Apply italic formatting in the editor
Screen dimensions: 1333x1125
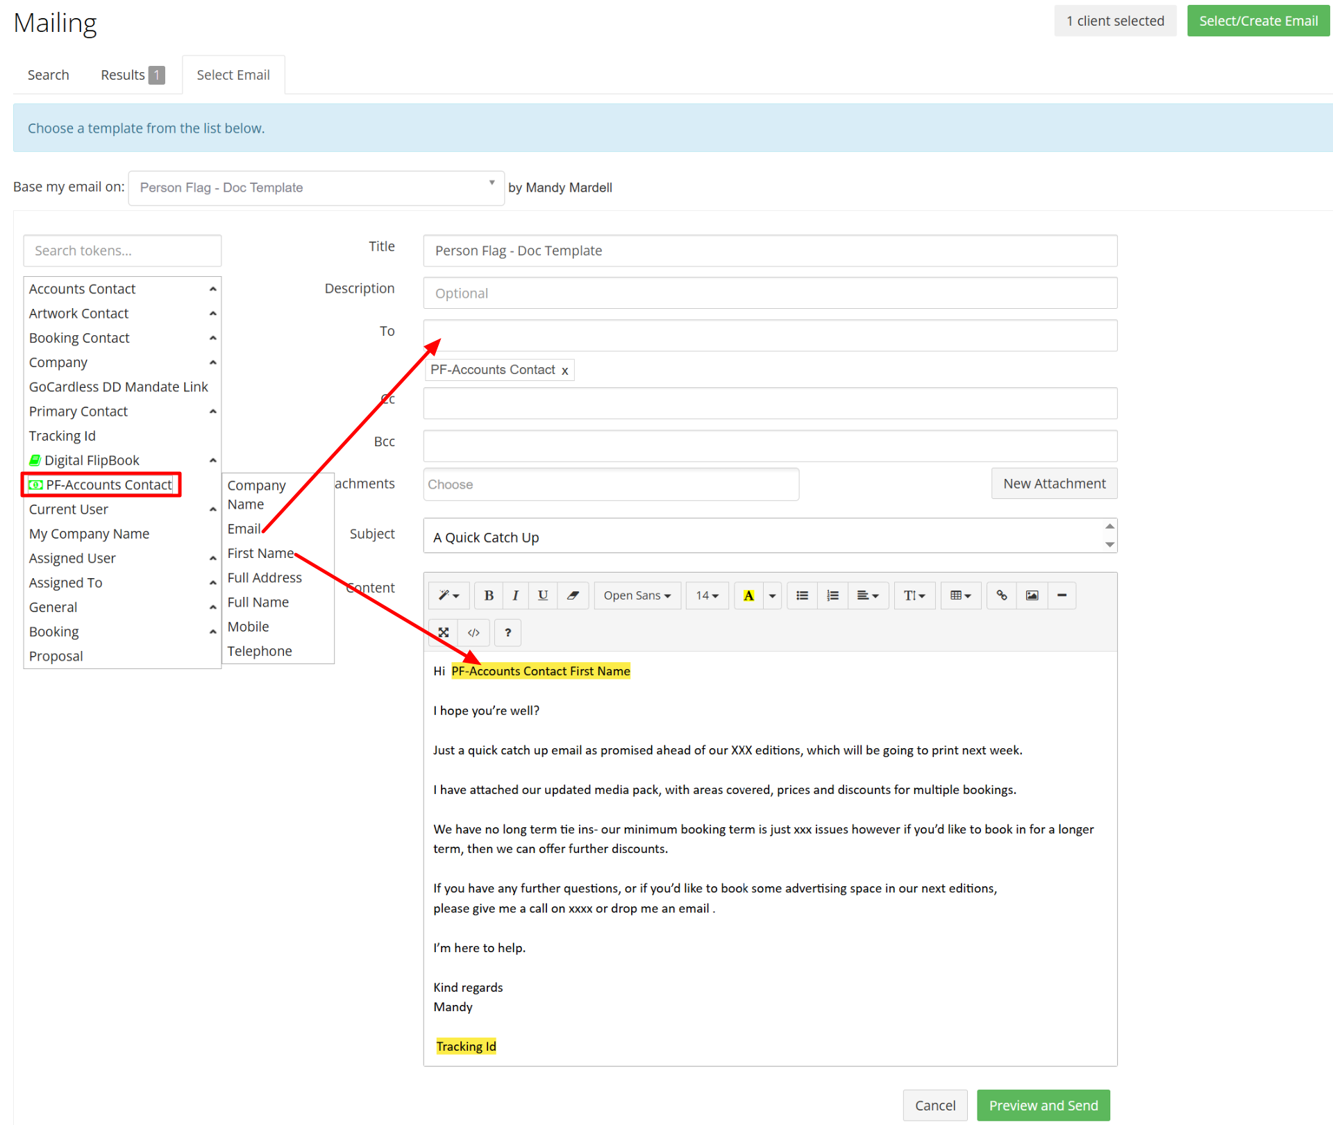coord(515,595)
